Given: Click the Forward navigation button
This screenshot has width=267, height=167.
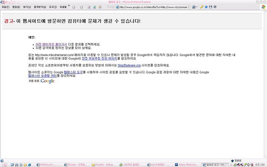Looking at the screenshot, I should (81, 7).
